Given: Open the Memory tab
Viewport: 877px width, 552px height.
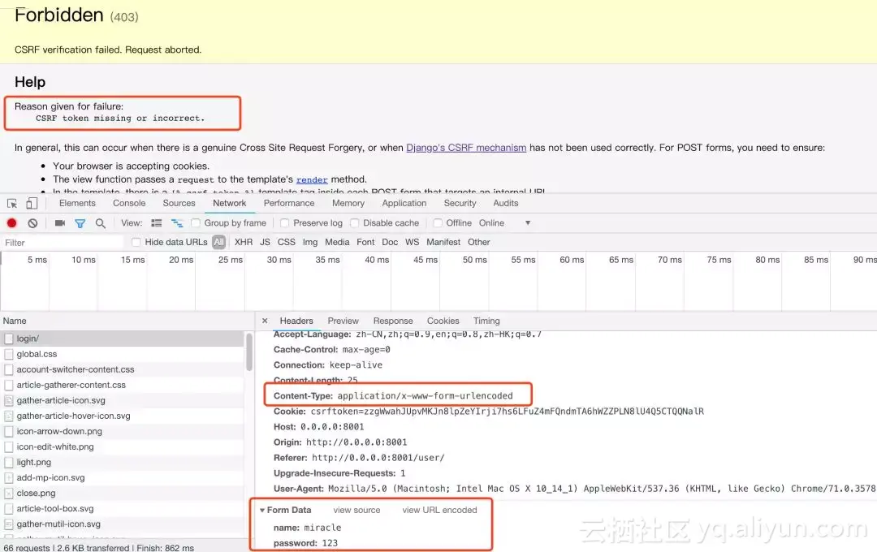Looking at the screenshot, I should pyautogui.click(x=348, y=203).
